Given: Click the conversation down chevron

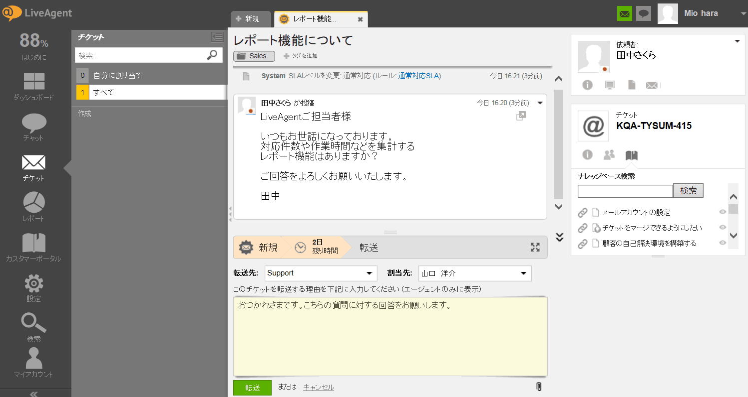Looking at the screenshot, I should click(x=559, y=206).
